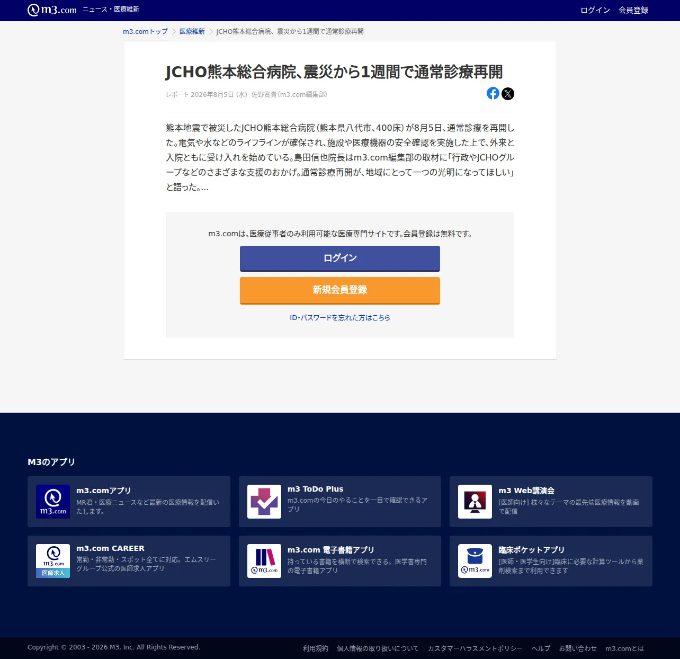Click the m3 Web講演会 description text
Image resolution: width=680 pixels, height=659 pixels.
[569, 506]
